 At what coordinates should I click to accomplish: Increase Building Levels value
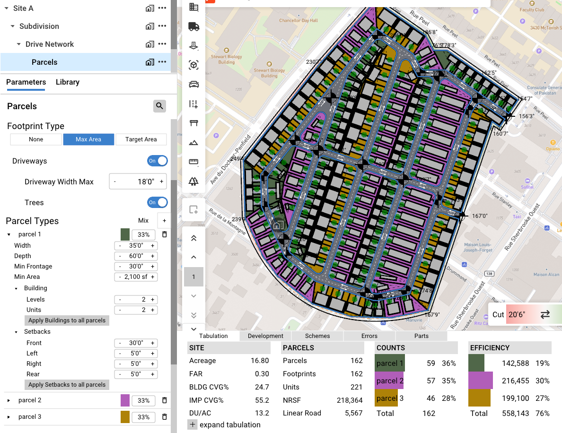pos(153,299)
